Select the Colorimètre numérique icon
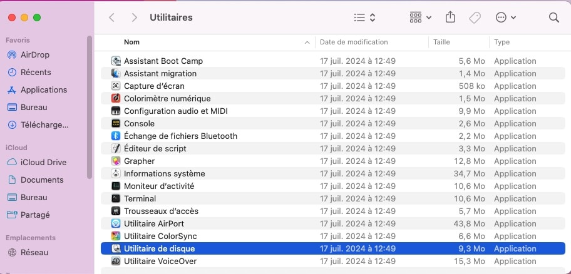Screen dimensions: 571x274 (x=116, y=98)
